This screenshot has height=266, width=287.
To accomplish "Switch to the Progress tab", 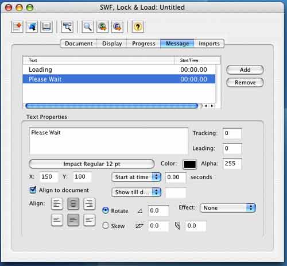I will click(x=143, y=44).
